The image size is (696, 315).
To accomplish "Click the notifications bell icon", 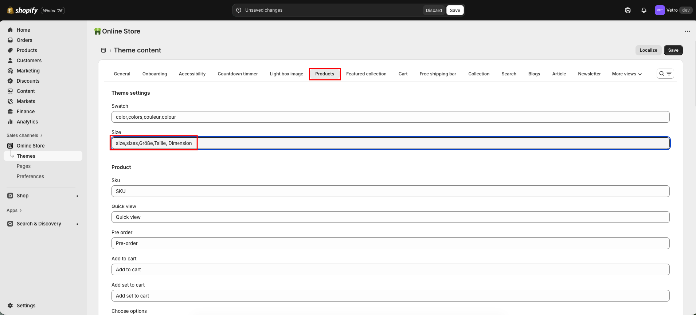I will (x=644, y=10).
